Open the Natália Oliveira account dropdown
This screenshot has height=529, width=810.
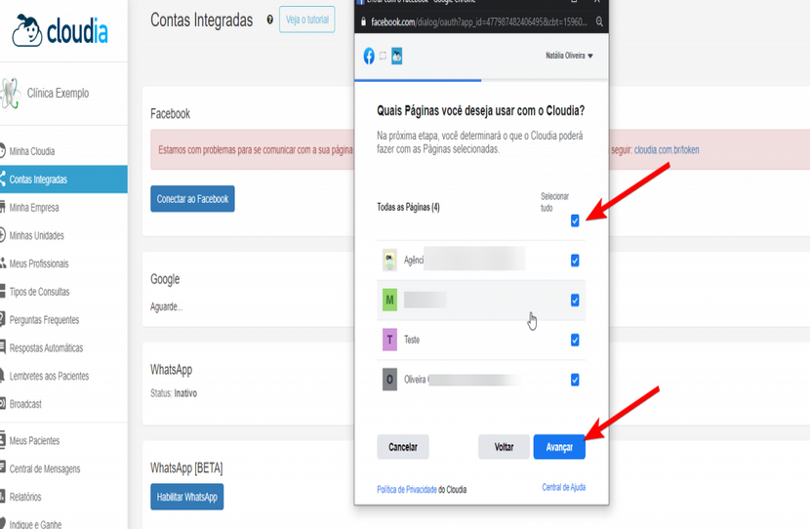pos(569,56)
